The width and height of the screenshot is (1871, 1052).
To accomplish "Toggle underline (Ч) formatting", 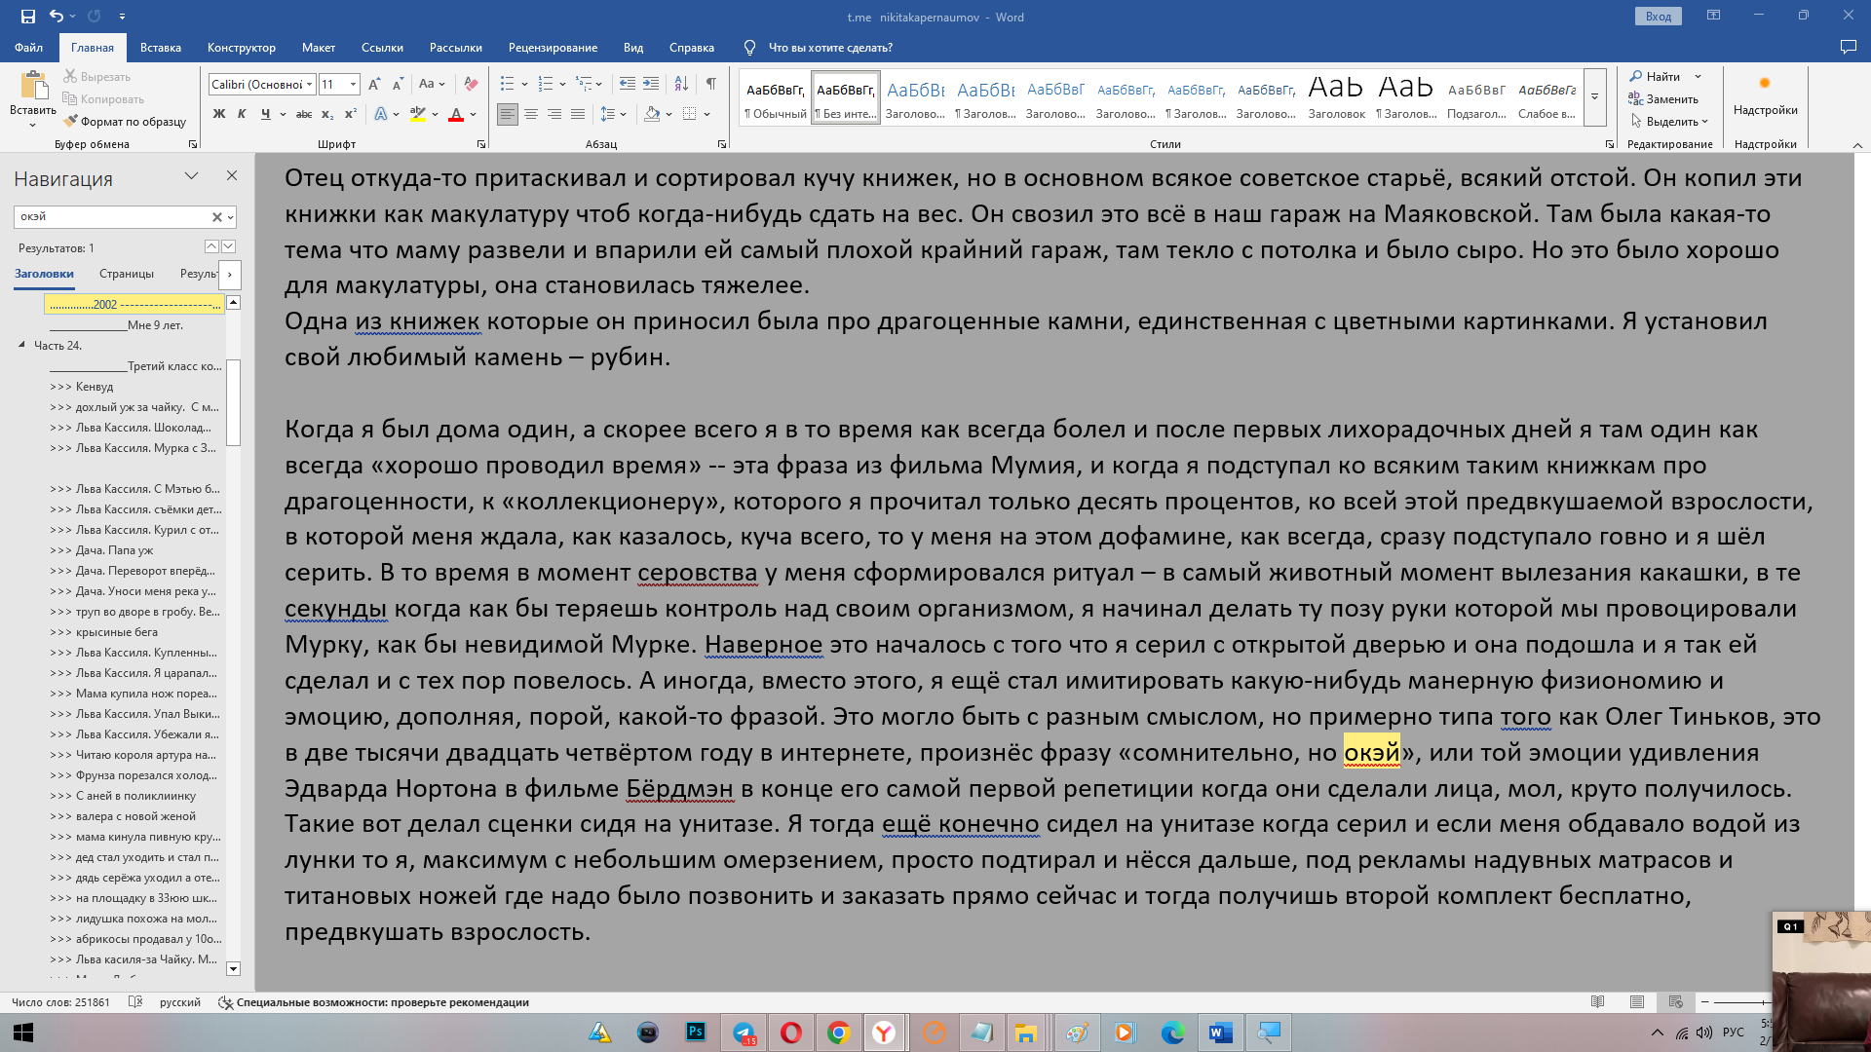I will pyautogui.click(x=265, y=114).
